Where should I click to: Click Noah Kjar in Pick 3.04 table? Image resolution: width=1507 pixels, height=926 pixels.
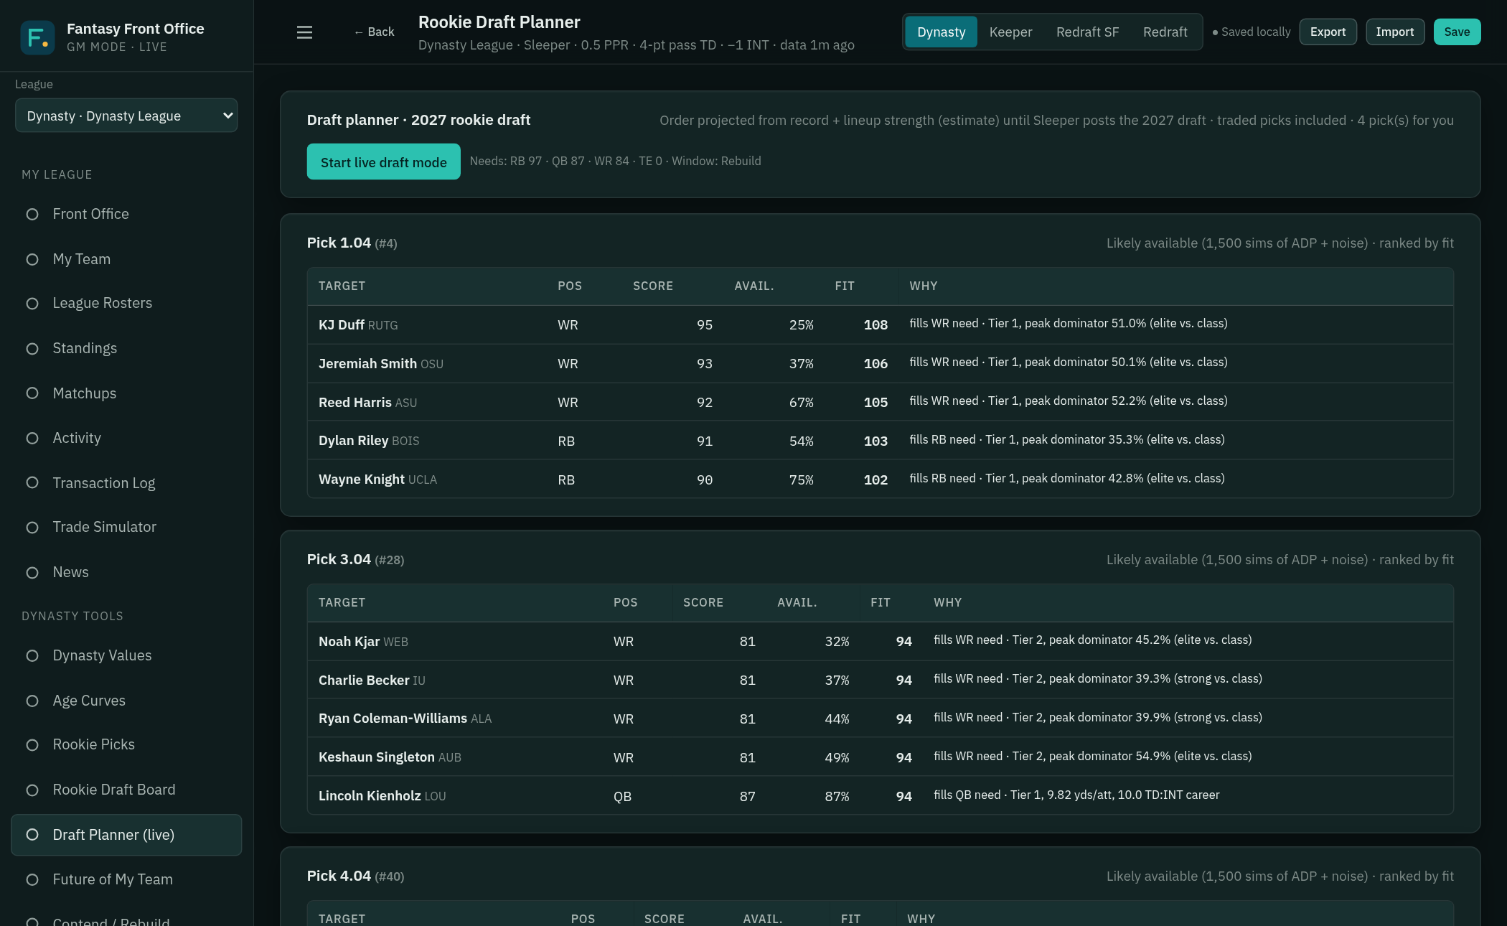pyautogui.click(x=349, y=642)
